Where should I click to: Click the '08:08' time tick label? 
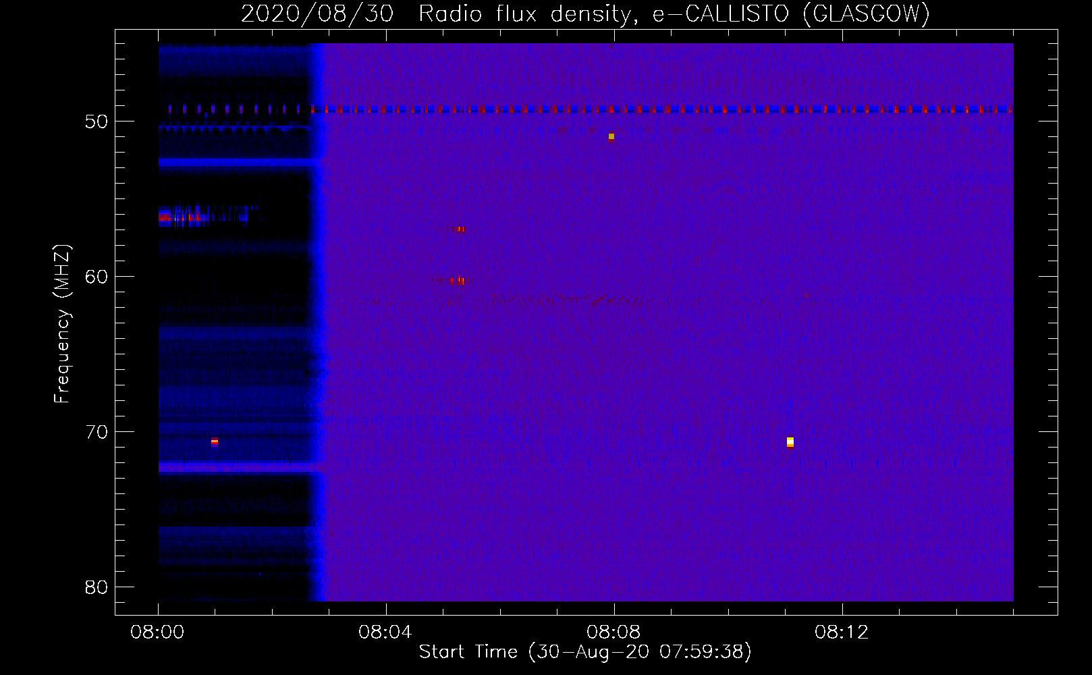(x=613, y=632)
